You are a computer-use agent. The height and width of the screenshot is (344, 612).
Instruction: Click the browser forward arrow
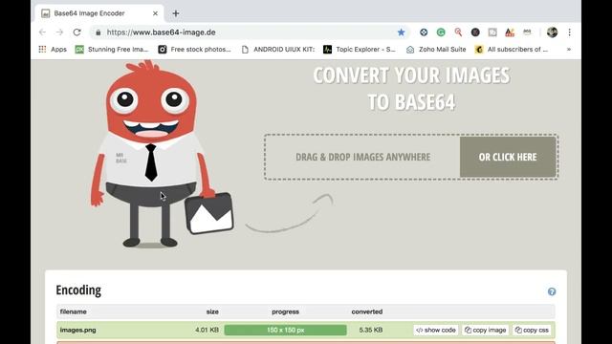[59, 32]
